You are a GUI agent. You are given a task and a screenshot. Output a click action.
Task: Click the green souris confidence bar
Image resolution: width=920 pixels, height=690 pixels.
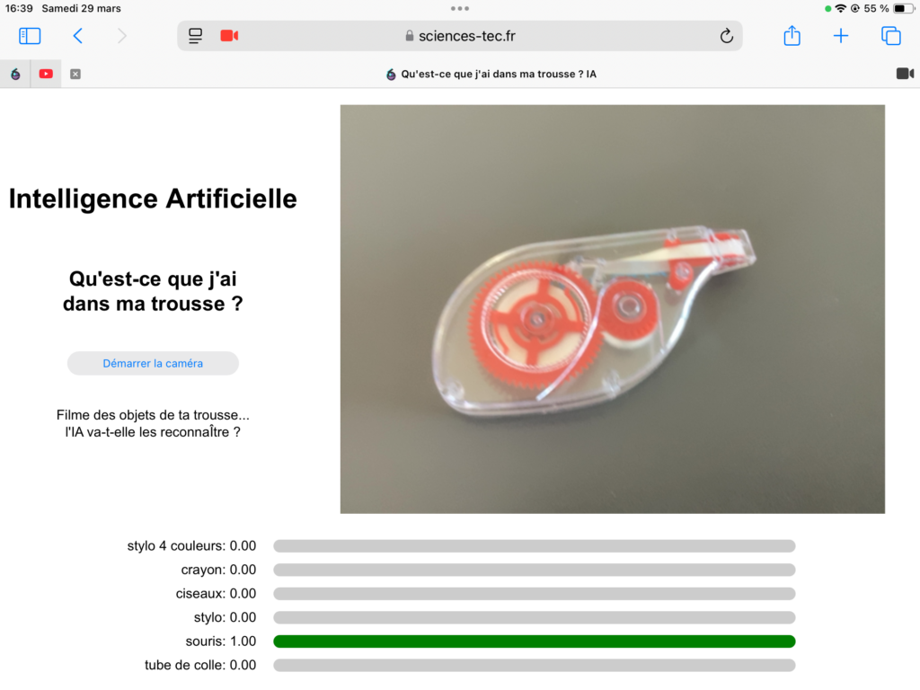click(x=535, y=641)
